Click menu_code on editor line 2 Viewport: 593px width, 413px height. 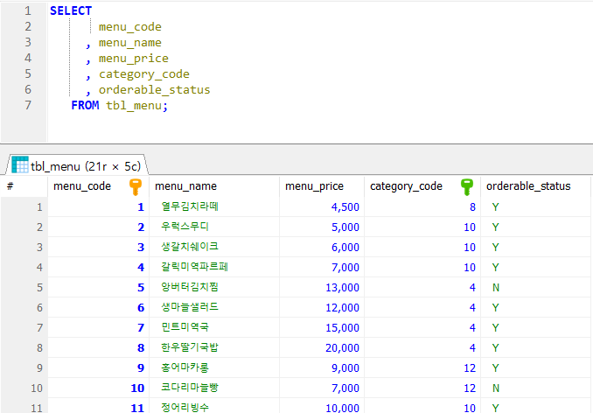130,27
